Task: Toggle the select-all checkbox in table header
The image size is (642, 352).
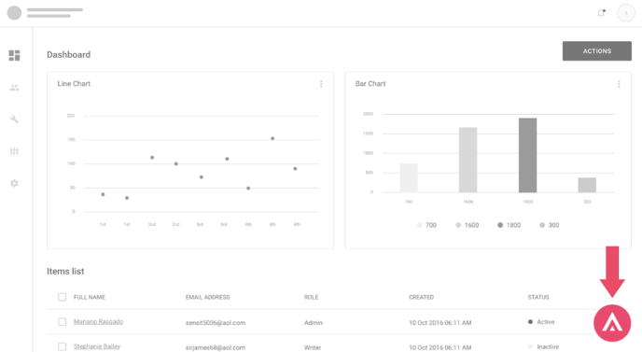Action: (x=62, y=297)
